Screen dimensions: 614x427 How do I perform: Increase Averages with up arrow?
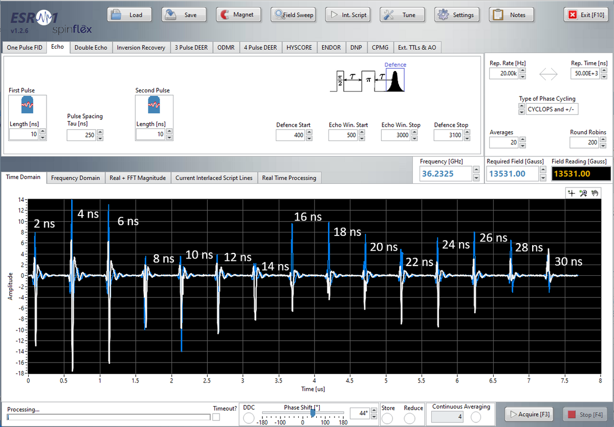pyautogui.click(x=521, y=140)
